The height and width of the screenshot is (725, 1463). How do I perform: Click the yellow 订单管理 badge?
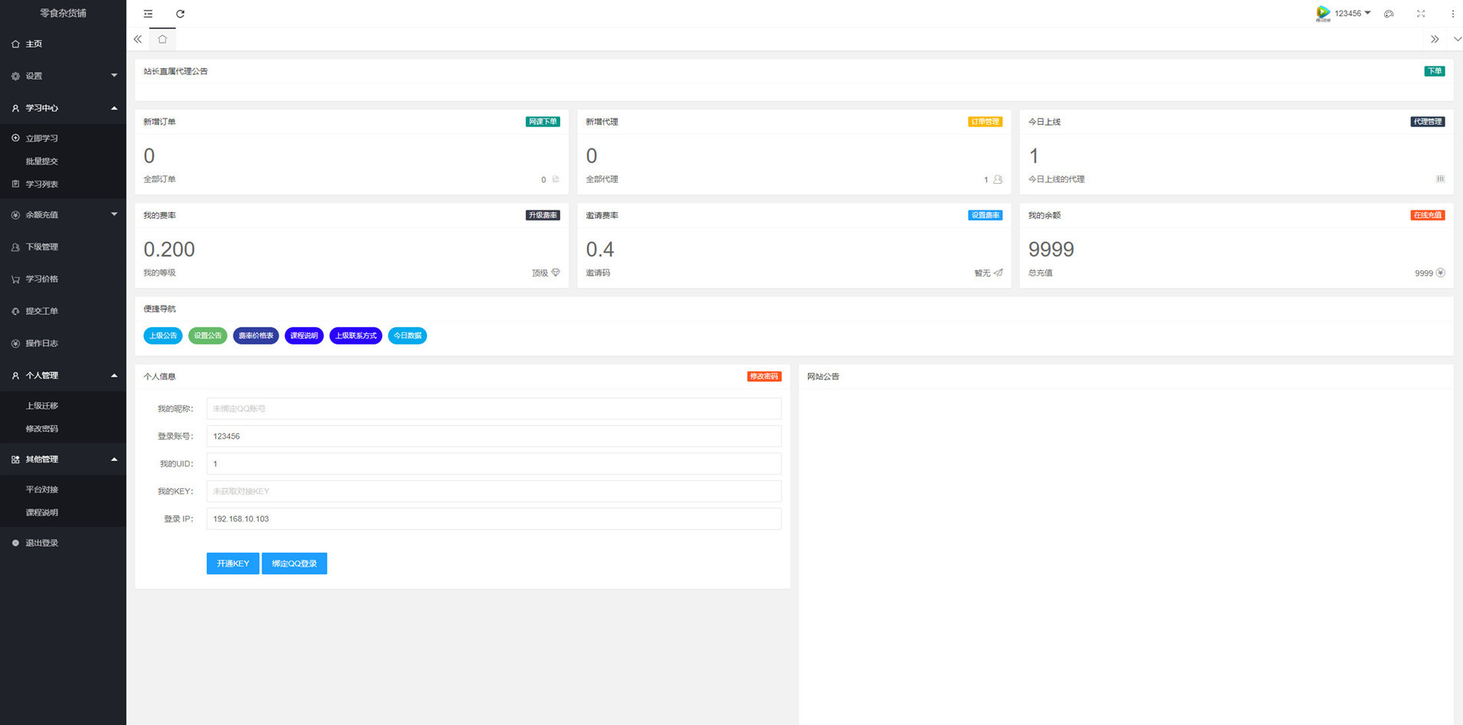point(985,122)
